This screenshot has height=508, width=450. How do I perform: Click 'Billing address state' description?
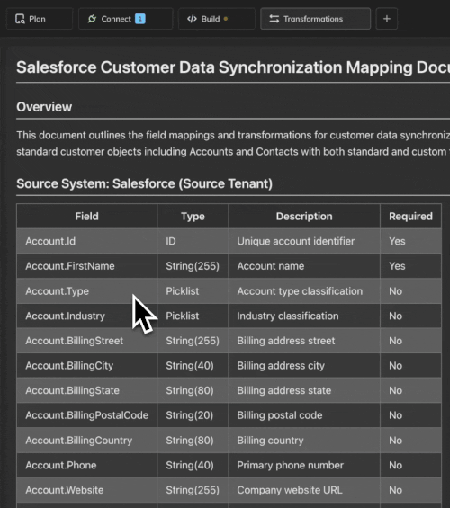(304, 390)
